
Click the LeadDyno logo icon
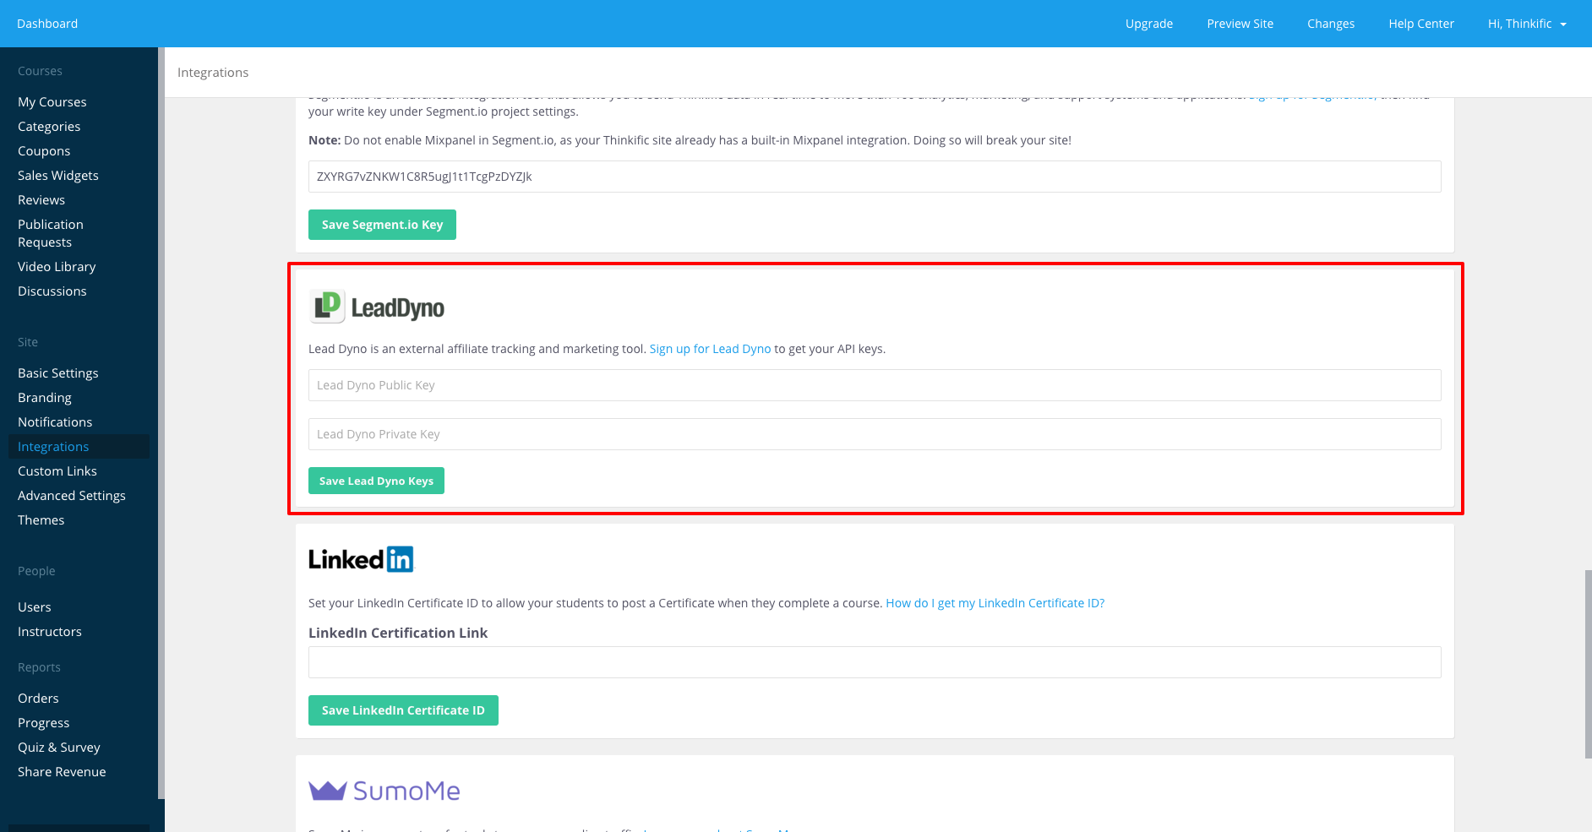tap(327, 307)
